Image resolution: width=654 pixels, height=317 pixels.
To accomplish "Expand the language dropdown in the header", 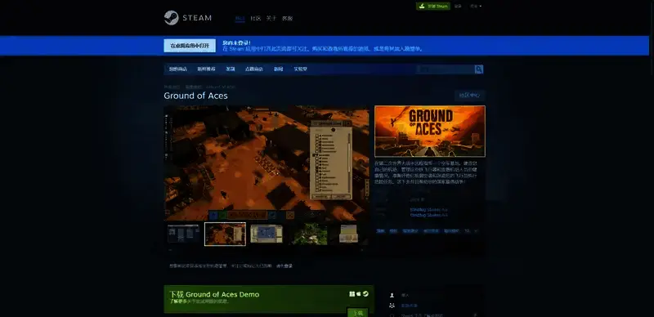I will pos(476,7).
